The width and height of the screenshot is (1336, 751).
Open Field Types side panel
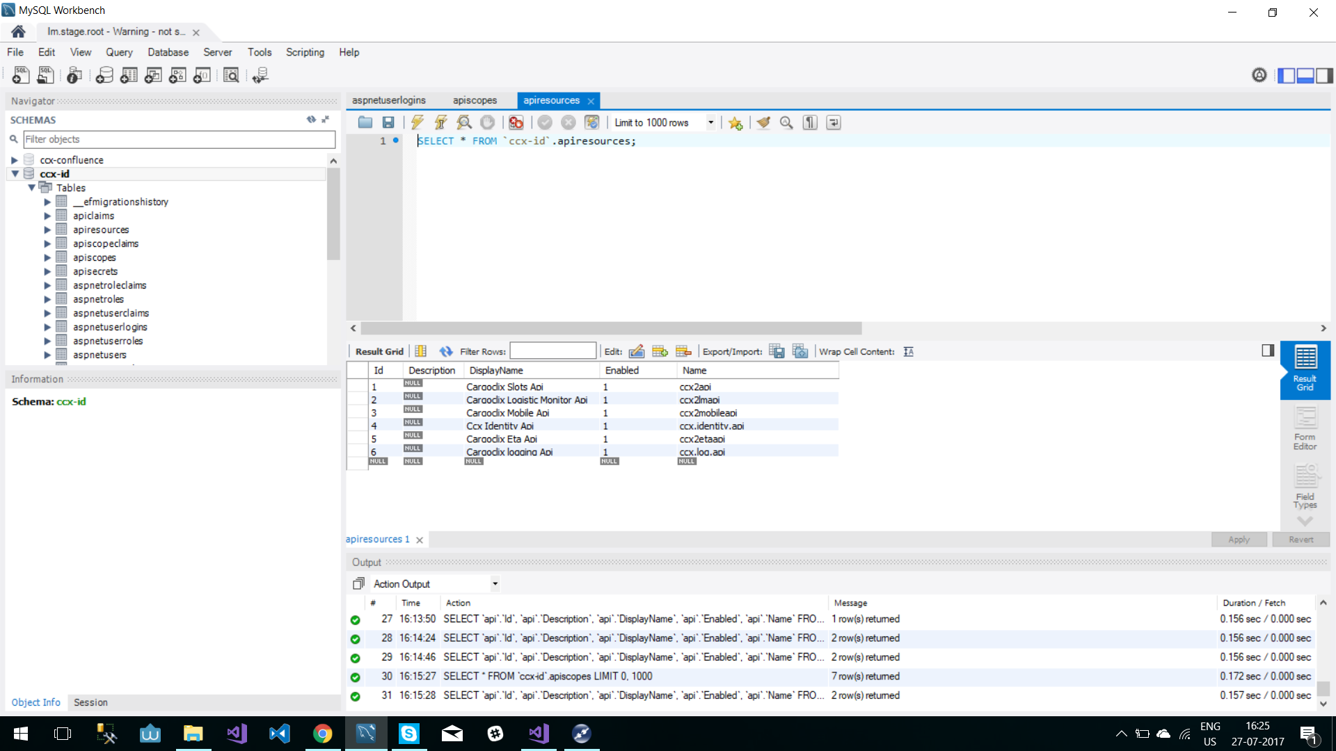pyautogui.click(x=1305, y=487)
